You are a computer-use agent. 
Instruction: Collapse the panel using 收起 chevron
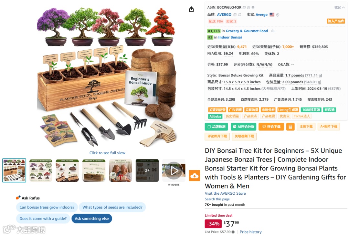click(x=340, y=7)
